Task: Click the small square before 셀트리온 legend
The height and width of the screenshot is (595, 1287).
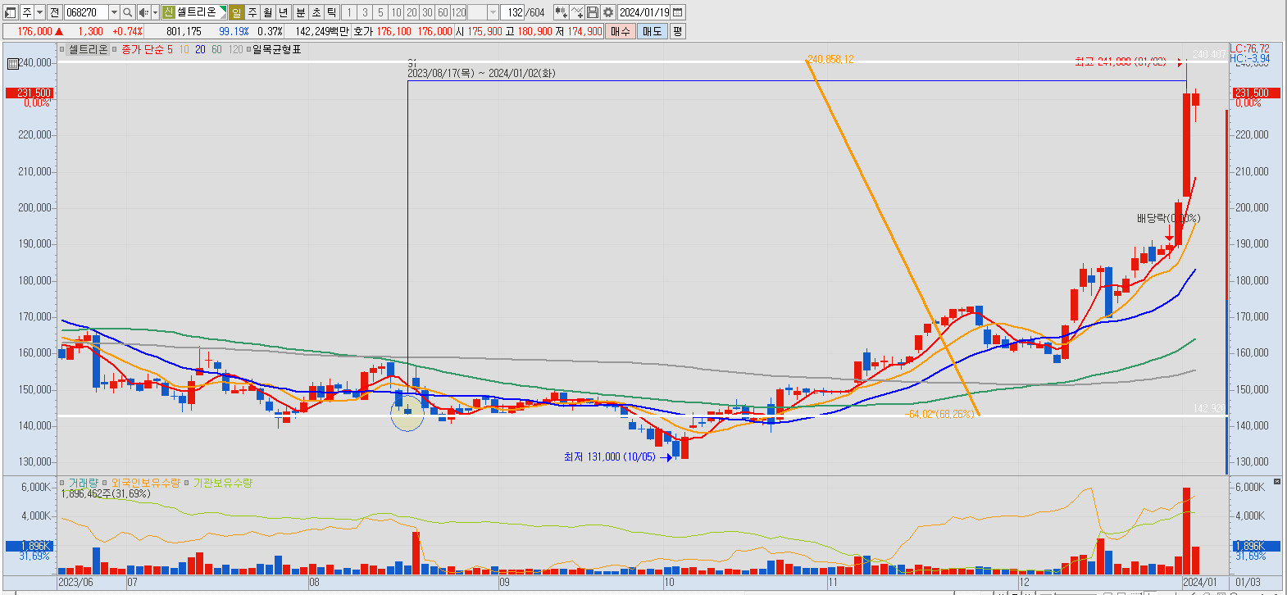Action: (62, 50)
